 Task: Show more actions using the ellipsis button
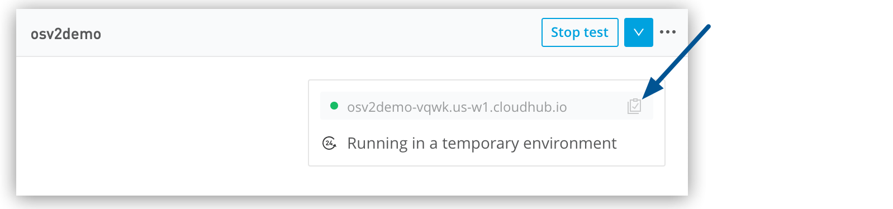[668, 32]
